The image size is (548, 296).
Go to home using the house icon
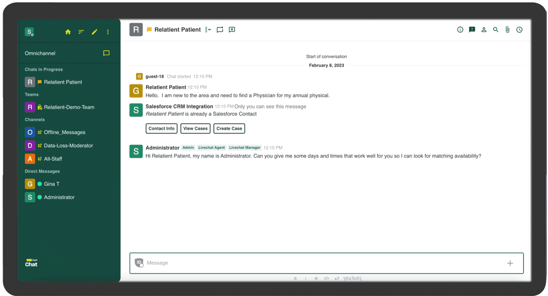point(68,31)
